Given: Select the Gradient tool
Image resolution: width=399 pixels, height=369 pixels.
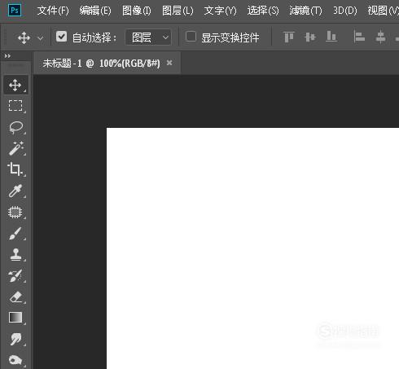Looking at the screenshot, I should click(15, 318).
